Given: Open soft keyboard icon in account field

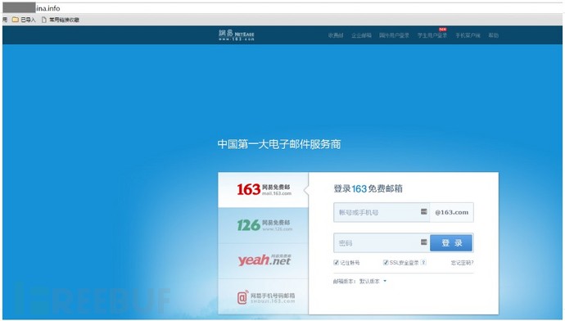Looking at the screenshot, I should tap(424, 212).
